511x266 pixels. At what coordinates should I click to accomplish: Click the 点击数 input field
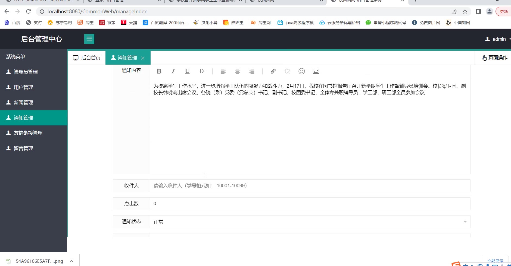coord(310,204)
